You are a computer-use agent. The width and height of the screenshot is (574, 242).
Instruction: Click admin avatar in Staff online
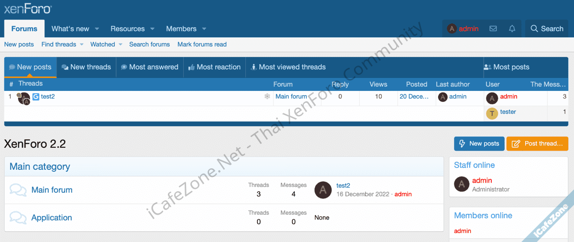462,184
